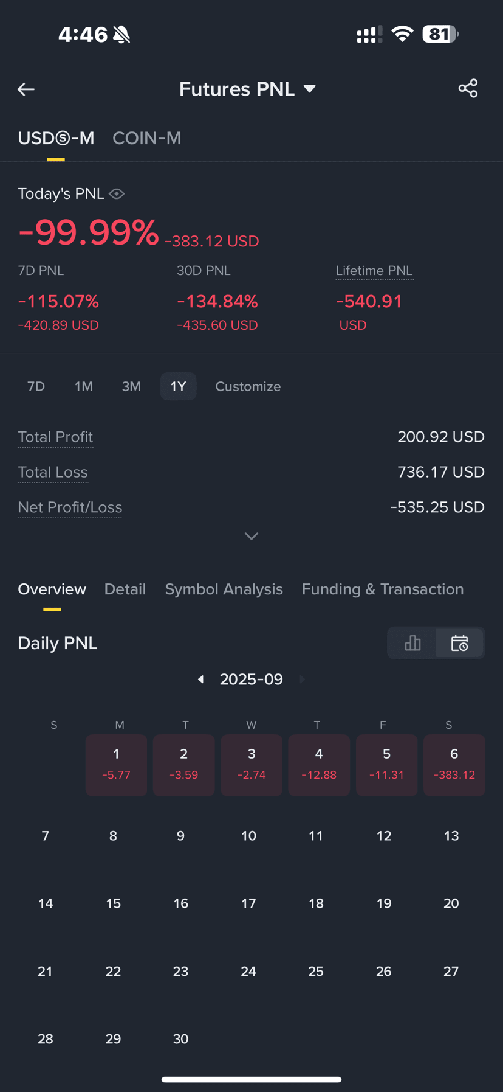Tap the back arrow icon

point(26,89)
